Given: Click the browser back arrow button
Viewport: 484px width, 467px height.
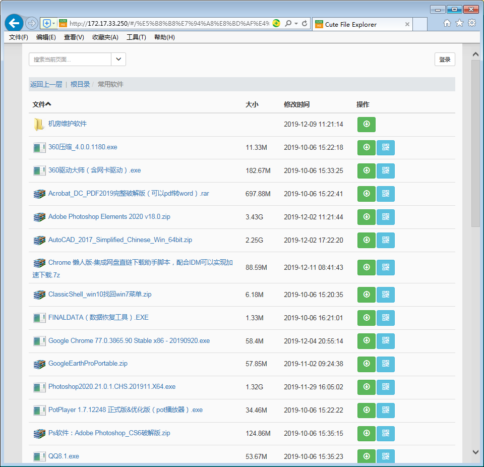Looking at the screenshot, I should coord(14,23).
